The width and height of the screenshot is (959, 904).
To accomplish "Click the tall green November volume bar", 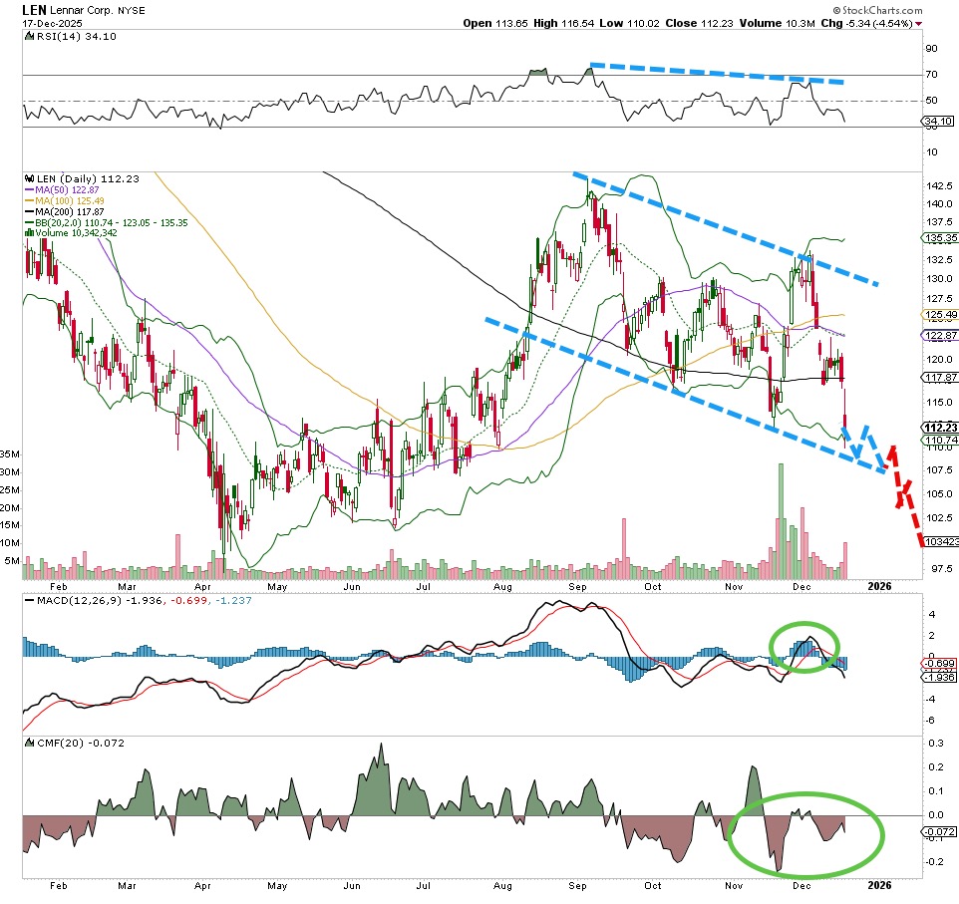I will coord(781,520).
